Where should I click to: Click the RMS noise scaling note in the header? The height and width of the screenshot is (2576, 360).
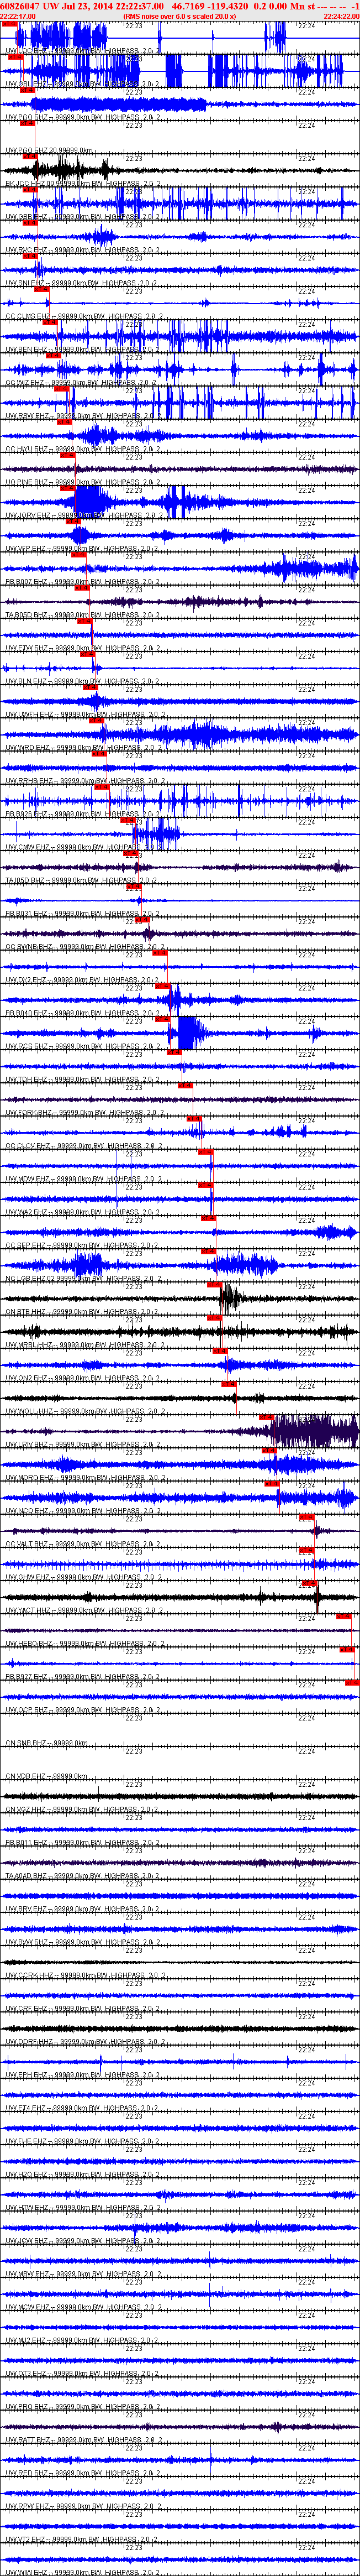181,17
